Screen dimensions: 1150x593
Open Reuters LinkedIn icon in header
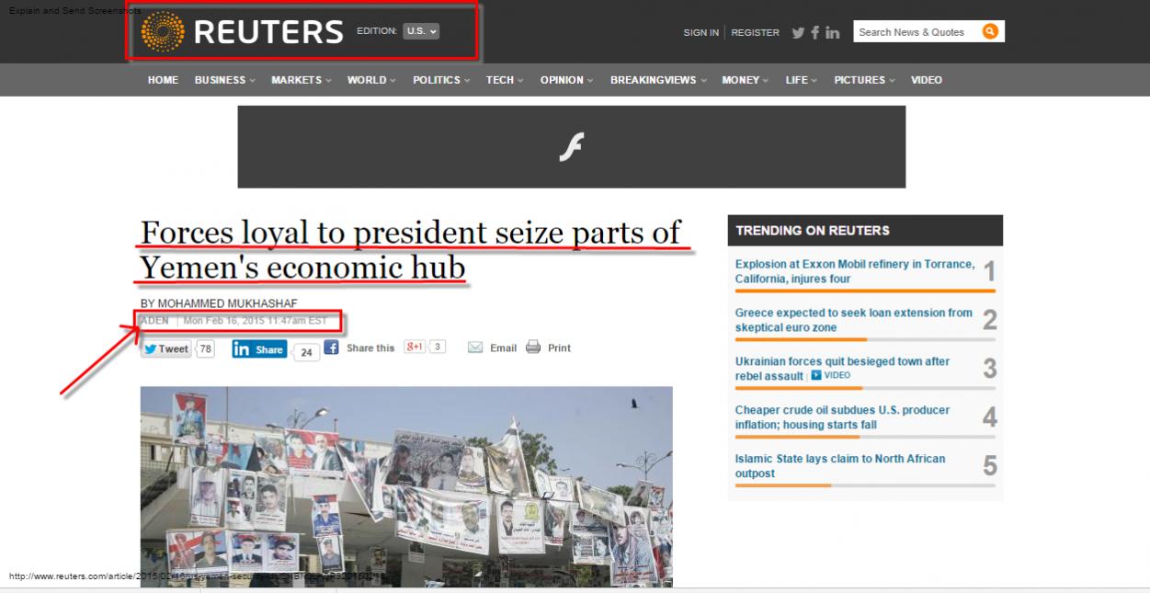tap(832, 32)
